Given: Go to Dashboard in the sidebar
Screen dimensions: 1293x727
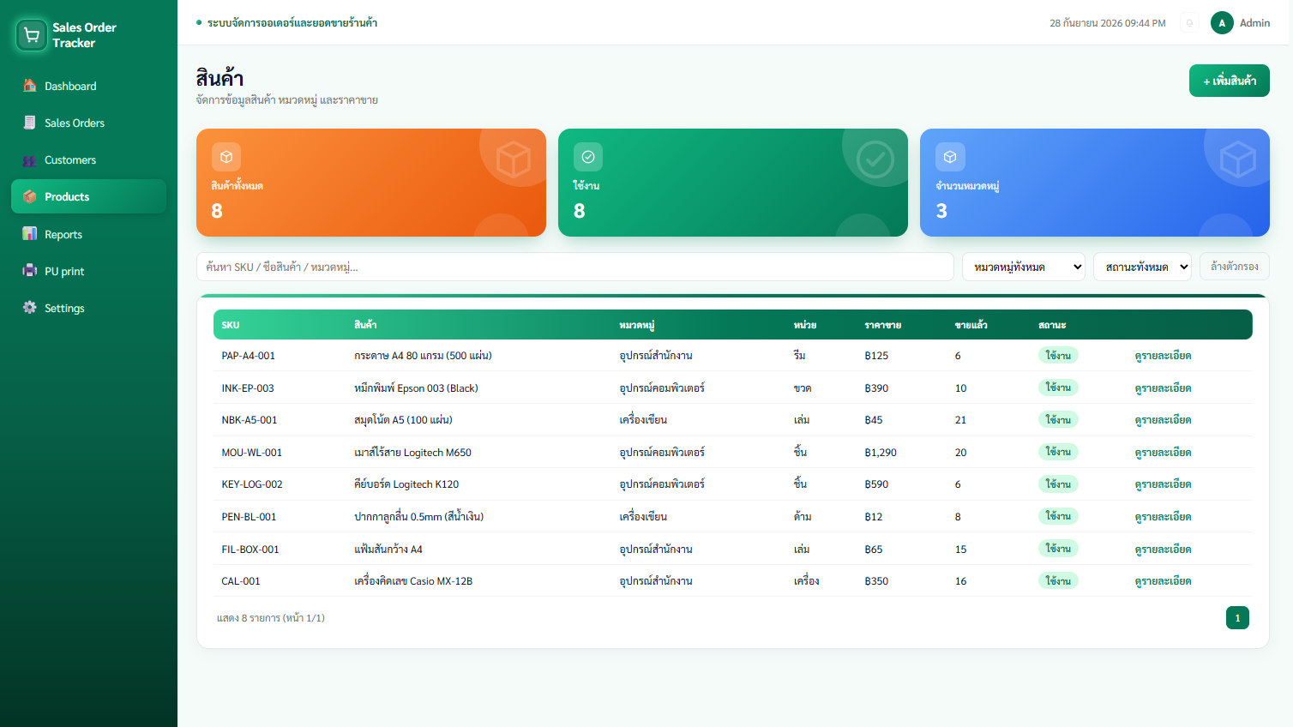Looking at the screenshot, I should 88,86.
